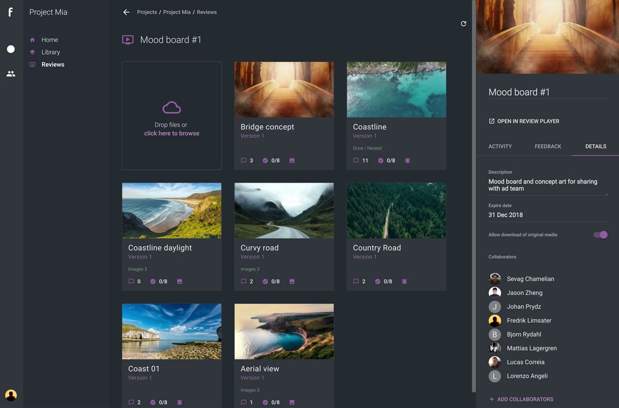Open Aerial view thumbnail
619x408 pixels.
point(284,332)
